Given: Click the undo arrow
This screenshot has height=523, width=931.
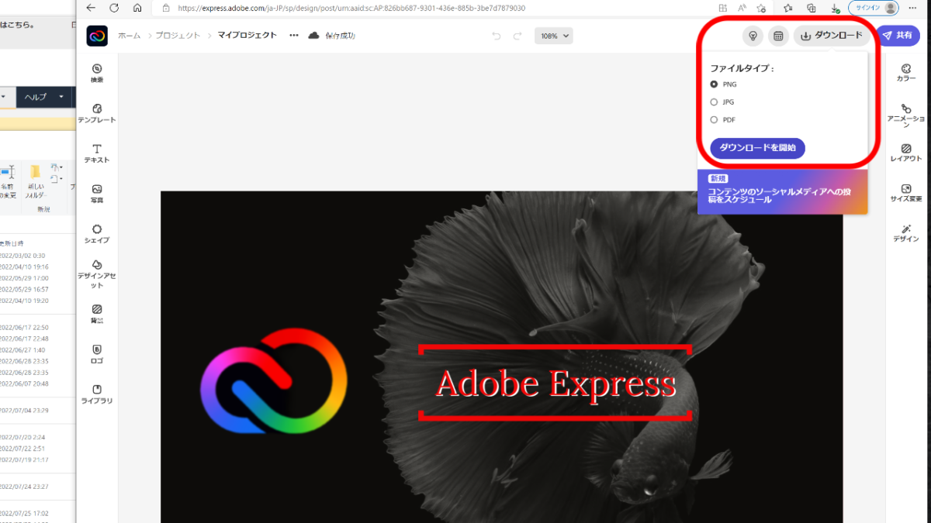Looking at the screenshot, I should coord(497,36).
